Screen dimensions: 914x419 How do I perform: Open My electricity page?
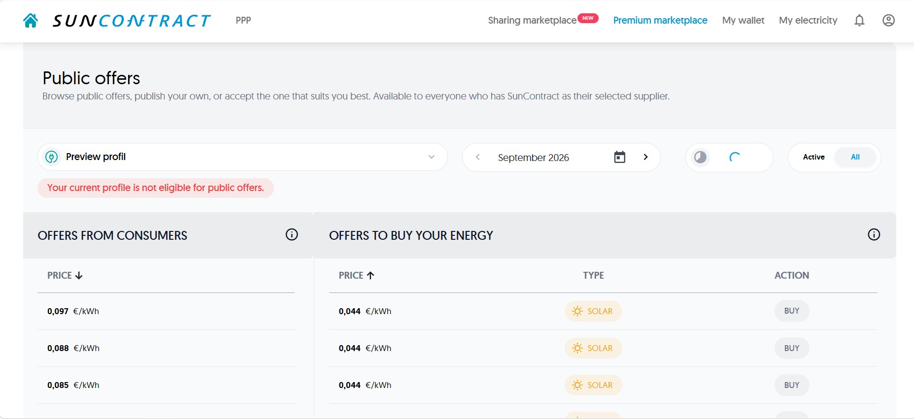[x=808, y=20]
